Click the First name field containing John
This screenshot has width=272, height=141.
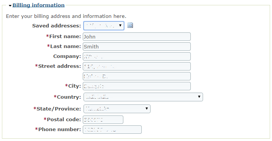137,37
